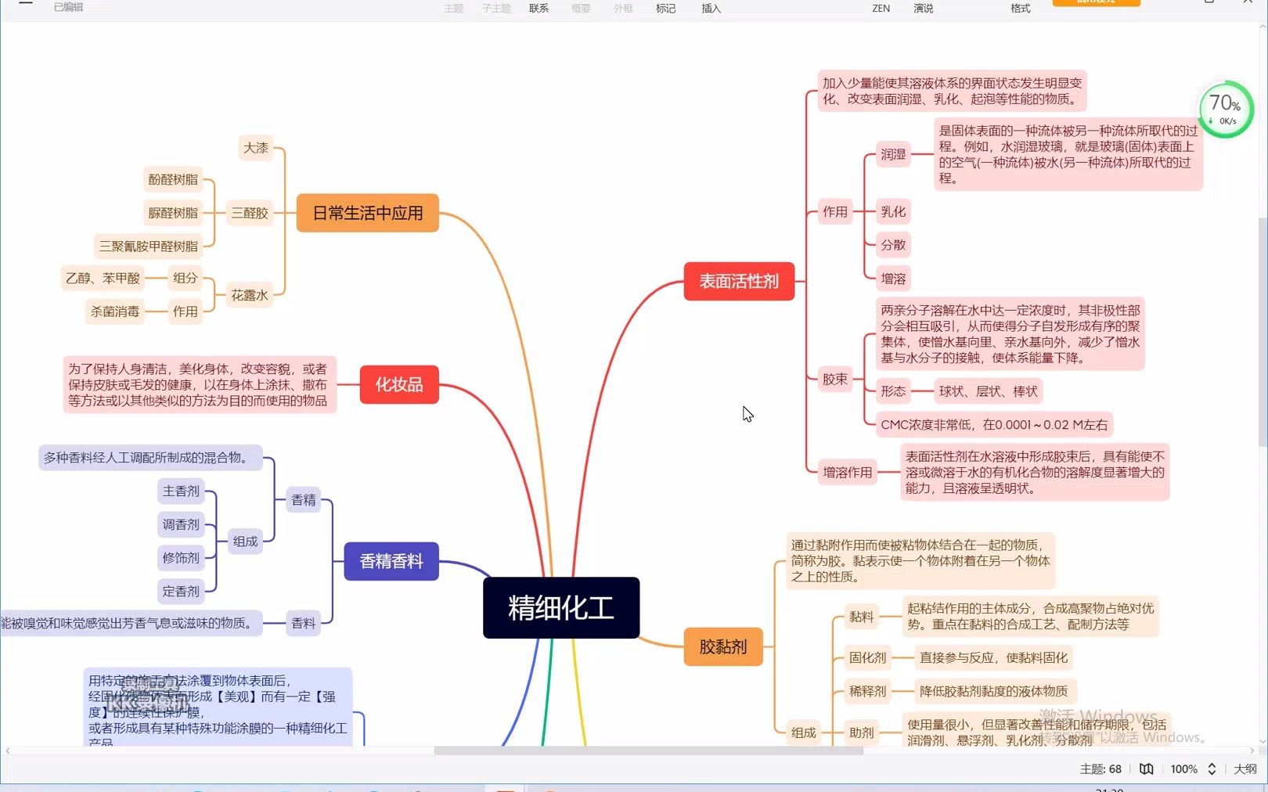Select the 脲醛树脂 node
1268x792 pixels.
pos(173,213)
